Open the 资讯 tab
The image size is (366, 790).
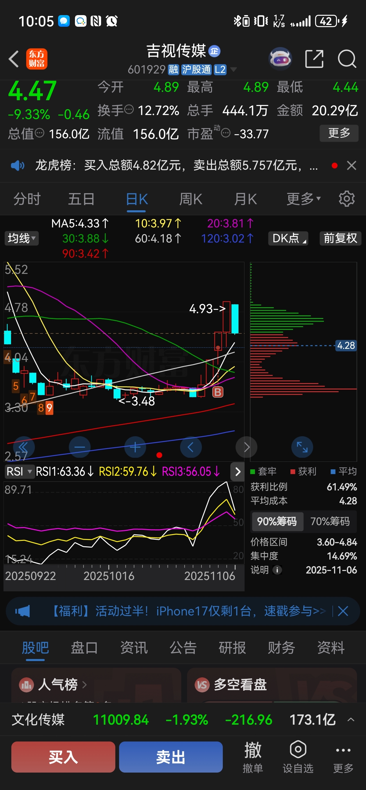(134, 647)
